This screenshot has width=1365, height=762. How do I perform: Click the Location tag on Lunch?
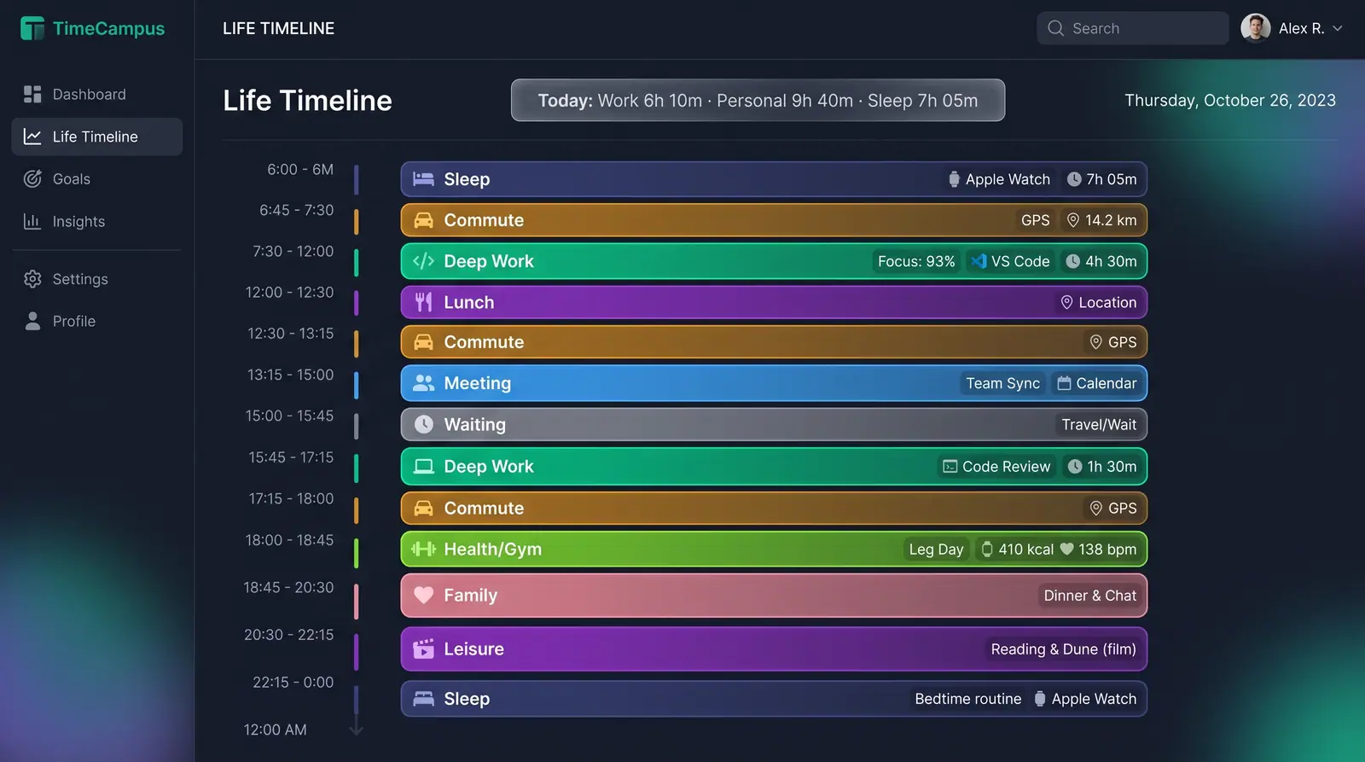click(x=1098, y=302)
